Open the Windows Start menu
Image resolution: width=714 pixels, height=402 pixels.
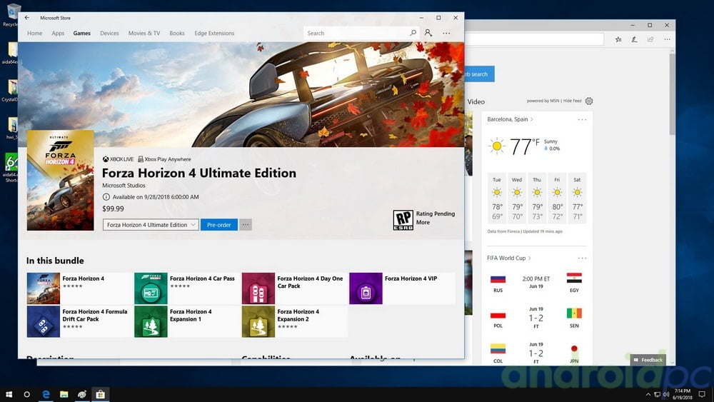[x=9, y=394]
